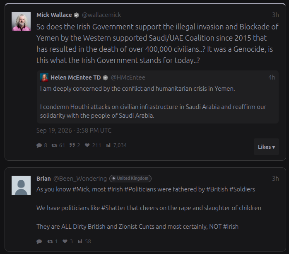
Task: Click the reply icon on Mick Wallace's tweet
Action: [x=39, y=145]
